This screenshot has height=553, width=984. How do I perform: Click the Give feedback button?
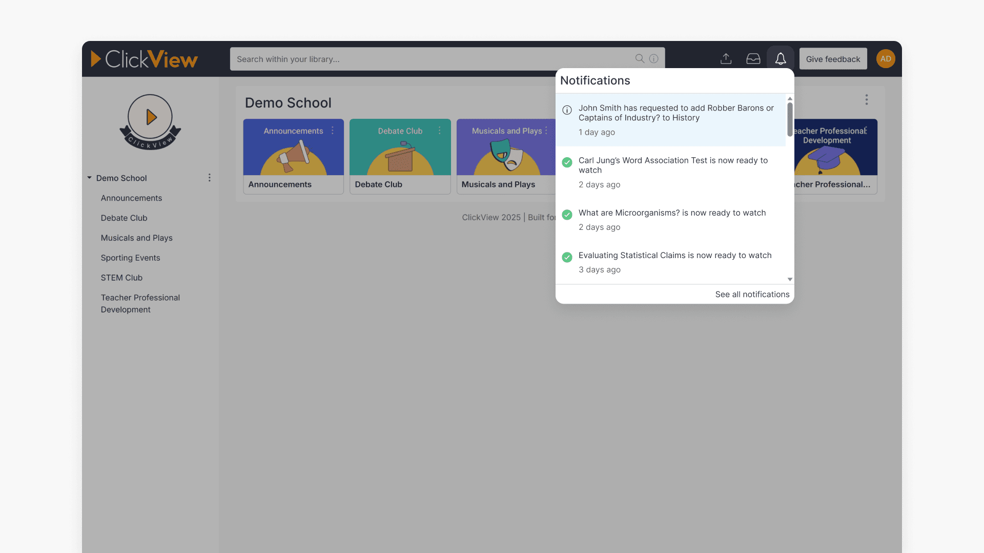pos(833,58)
